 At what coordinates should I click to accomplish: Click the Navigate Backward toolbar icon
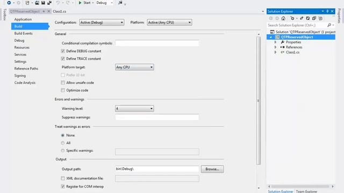click(9, 3)
